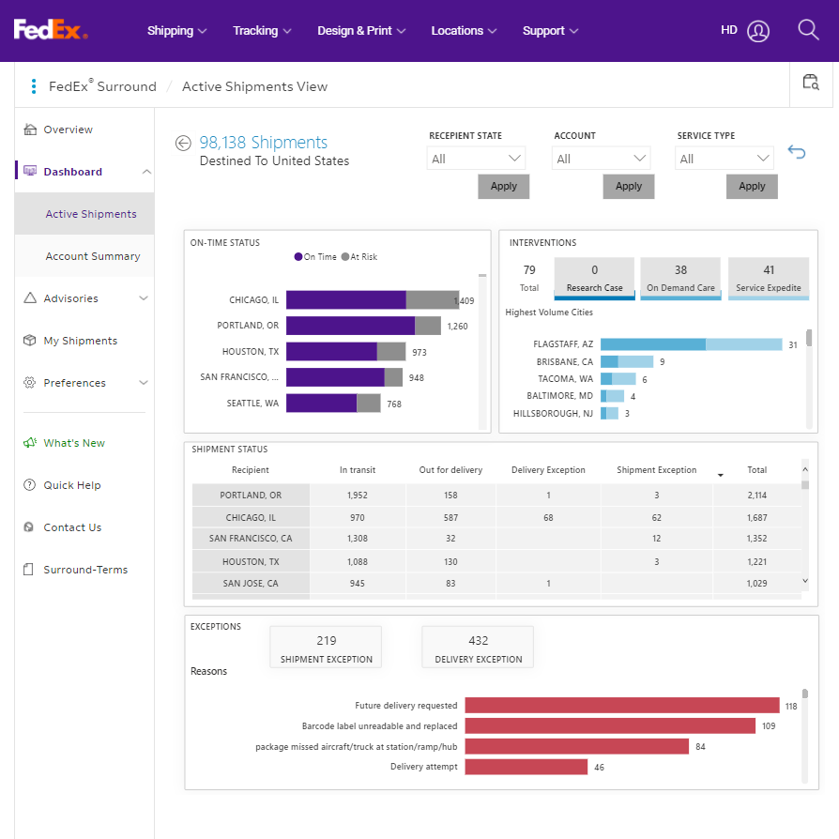Select the 432 Delivery Exception card
Image resolution: width=839 pixels, height=839 pixels.
click(478, 647)
